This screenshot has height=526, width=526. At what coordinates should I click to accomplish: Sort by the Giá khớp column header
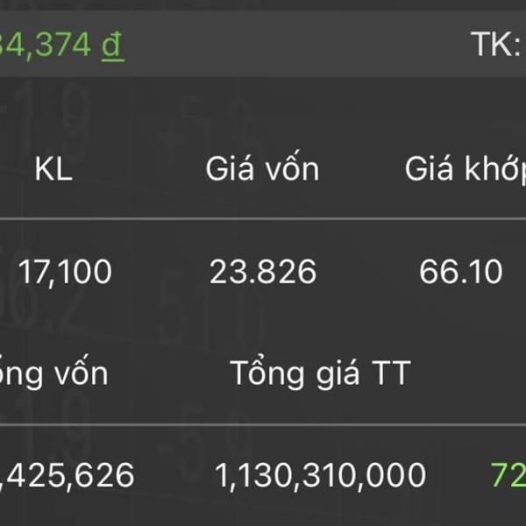coord(466,169)
